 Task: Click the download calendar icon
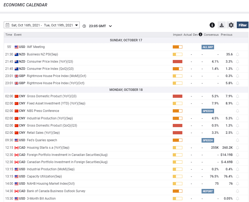pos(222,25)
